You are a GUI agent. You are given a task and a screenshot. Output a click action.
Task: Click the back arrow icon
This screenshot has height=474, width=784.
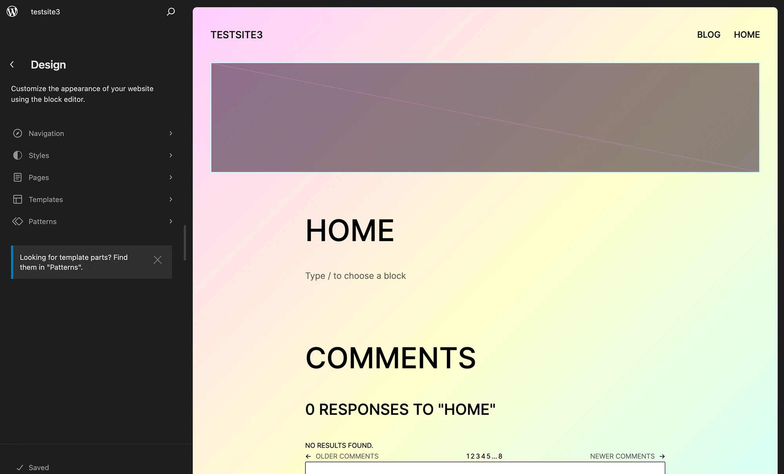pos(12,64)
